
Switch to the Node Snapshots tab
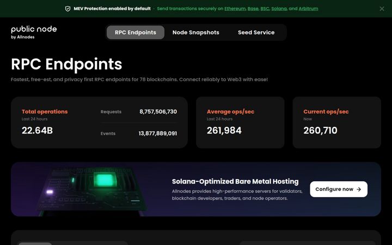[196, 33]
